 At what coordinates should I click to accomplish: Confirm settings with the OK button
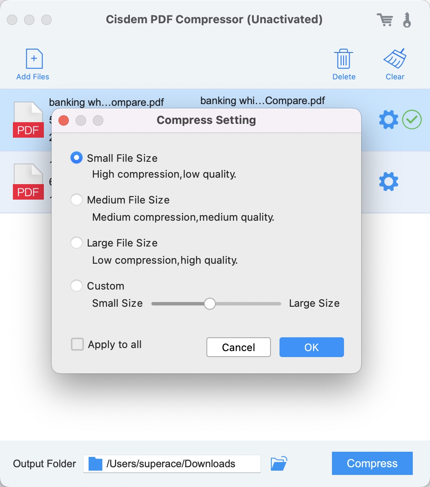pos(311,347)
